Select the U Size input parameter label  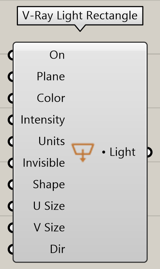(49, 206)
